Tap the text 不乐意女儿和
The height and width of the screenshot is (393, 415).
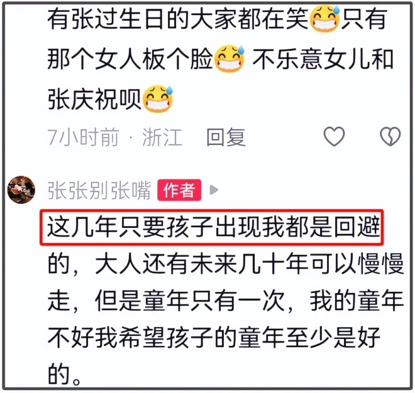tap(323, 59)
